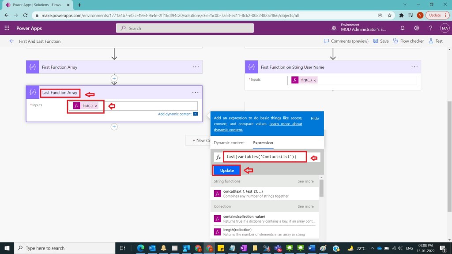Expand Collection functions with See more
452x254 pixels.
(305, 206)
